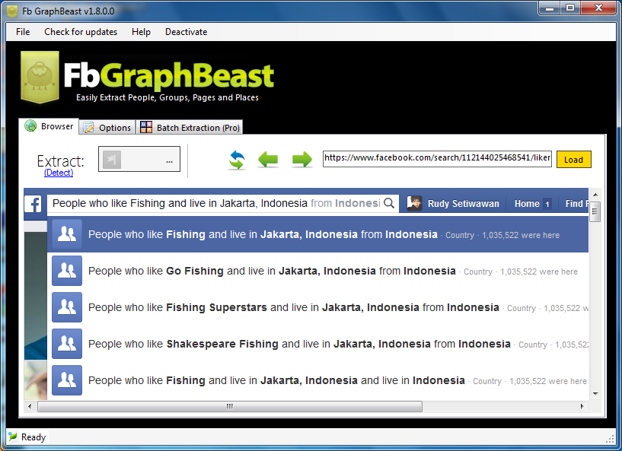Image resolution: width=622 pixels, height=451 pixels.
Task: Click the Facebook logo icon
Action: 33,205
